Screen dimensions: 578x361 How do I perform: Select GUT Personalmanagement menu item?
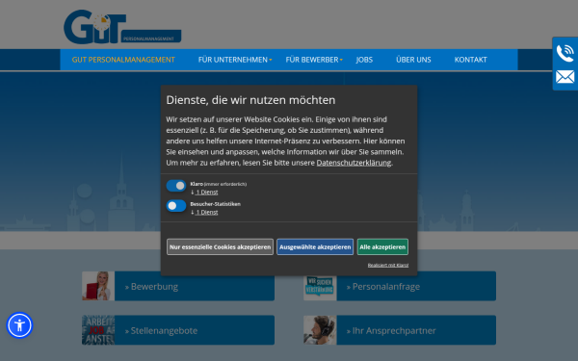tap(123, 60)
